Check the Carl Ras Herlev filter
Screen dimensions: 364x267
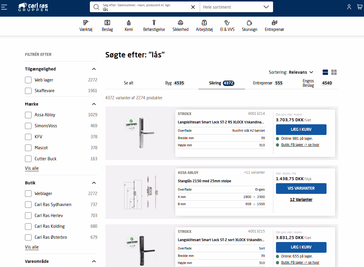(28, 216)
